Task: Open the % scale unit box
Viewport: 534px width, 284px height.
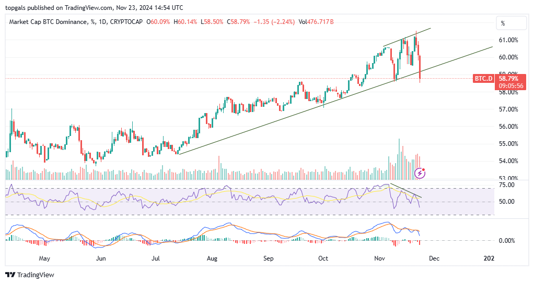Action: (x=511, y=23)
